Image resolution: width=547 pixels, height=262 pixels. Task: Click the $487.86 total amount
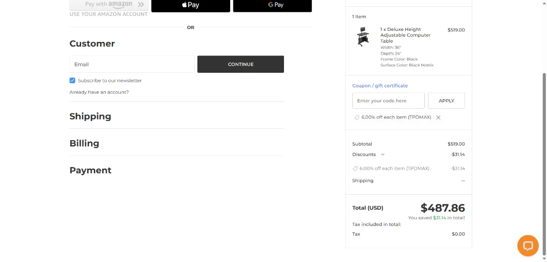point(443,208)
